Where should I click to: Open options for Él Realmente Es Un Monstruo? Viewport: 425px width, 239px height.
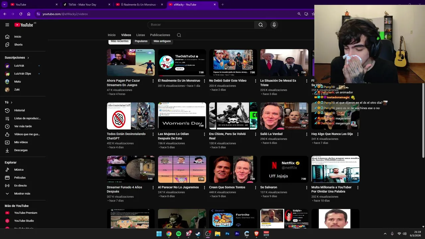pos(204,81)
